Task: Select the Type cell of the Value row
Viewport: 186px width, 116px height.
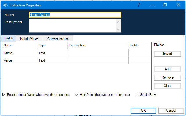Action: point(52,60)
